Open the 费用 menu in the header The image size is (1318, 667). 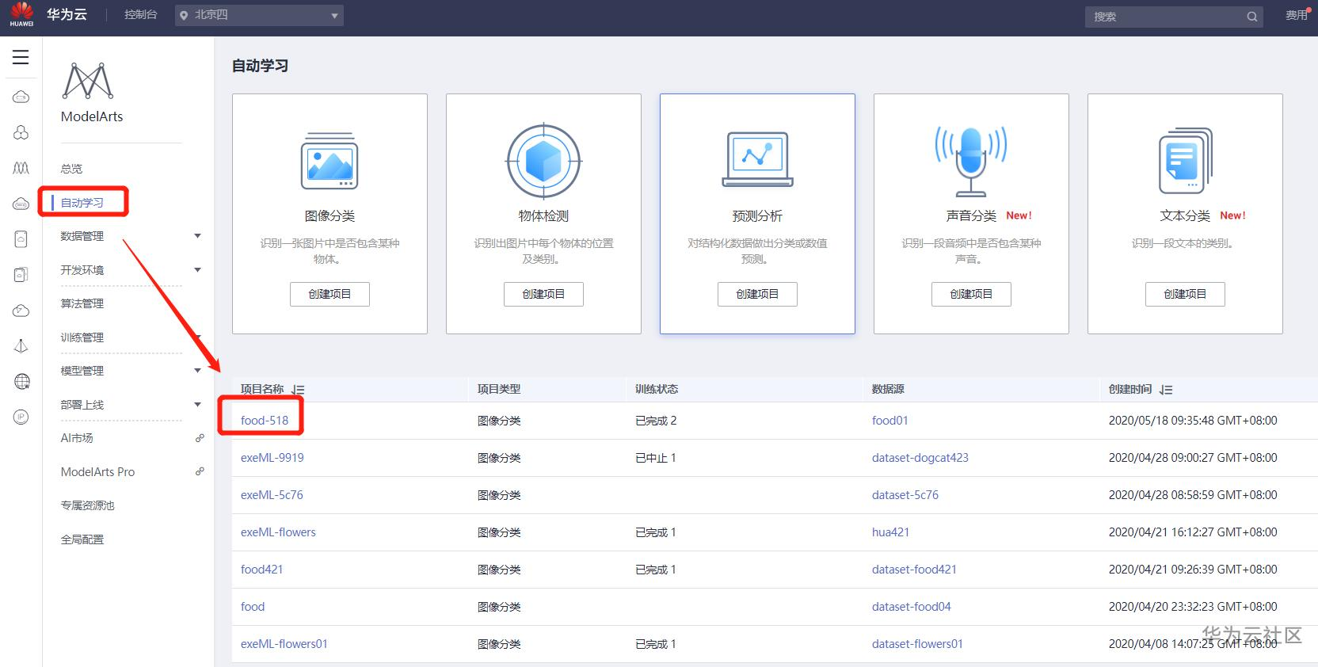tap(1297, 15)
